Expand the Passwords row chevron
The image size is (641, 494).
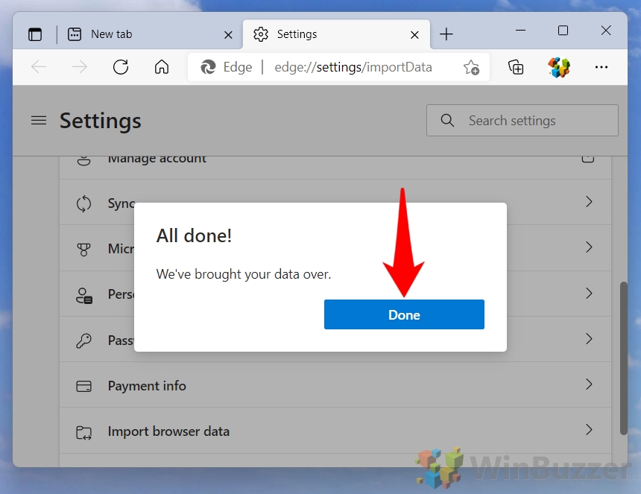pos(589,339)
